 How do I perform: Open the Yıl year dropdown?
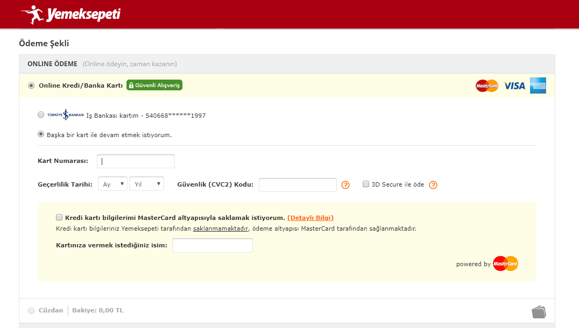(146, 184)
